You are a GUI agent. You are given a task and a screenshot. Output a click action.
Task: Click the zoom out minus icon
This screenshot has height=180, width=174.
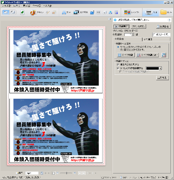[58, 173]
